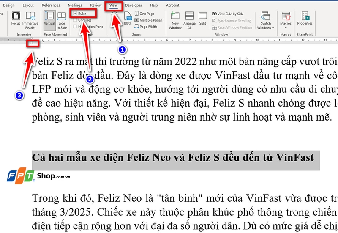This screenshot has width=338, height=233.
Task: Open the Mailings tab
Action: tap(75, 5)
